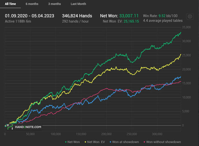Viewport: 199px width, 146px height.
Task: Select the 3 months tab
Action: 55,4
